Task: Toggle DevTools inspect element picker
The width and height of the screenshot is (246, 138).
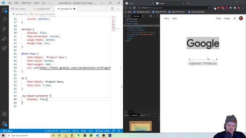Action: pos(125,16)
